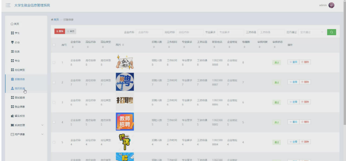Click grid icon before 岗位类型 in the sidebar

[12, 70]
